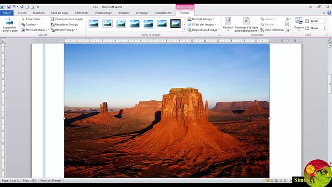This screenshot has width=332, height=187.
Task: Open Effets artistiques dropdown
Action: coord(35,30)
